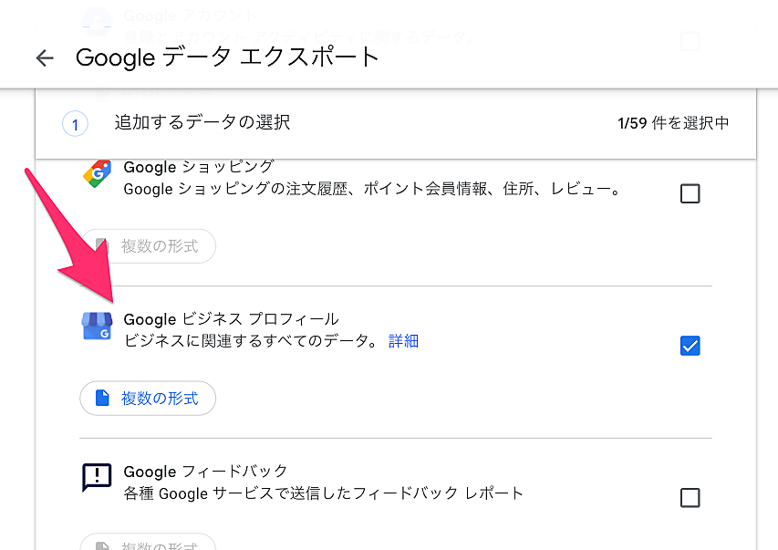Open 複数の形式 options under Google ビジネス プロフィール
Image resolution: width=778 pixels, height=550 pixels.
[148, 399]
